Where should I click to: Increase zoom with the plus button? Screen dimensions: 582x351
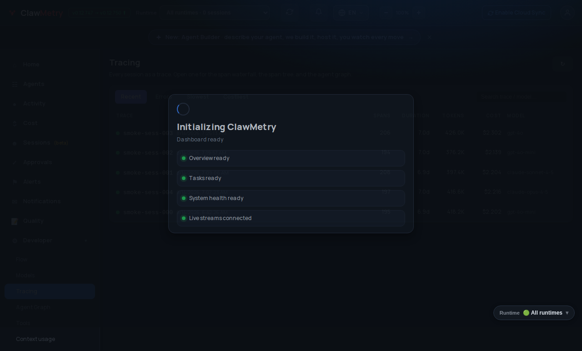pos(419,13)
